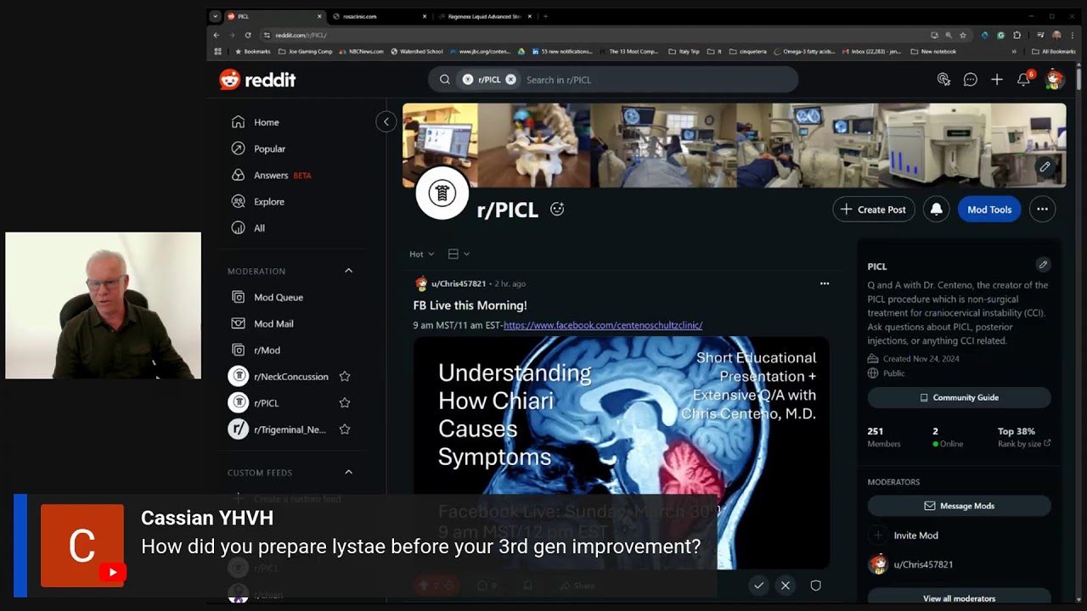Open the facebook.com/centenoschultzclinic link
The height and width of the screenshot is (611, 1087).
[x=603, y=325]
